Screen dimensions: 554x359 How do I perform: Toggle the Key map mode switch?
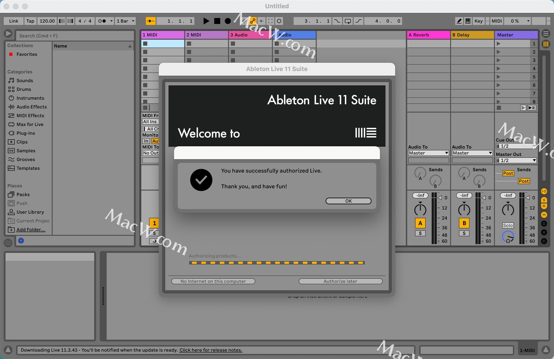tap(478, 21)
